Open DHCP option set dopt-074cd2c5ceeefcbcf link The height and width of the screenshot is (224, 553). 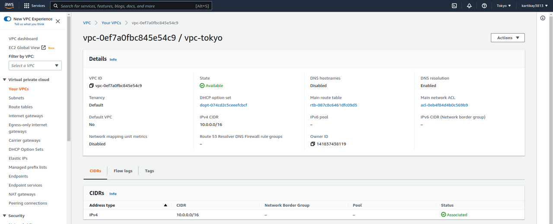pos(223,105)
